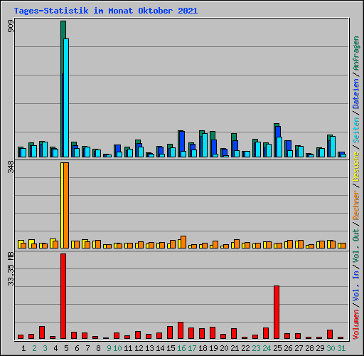Screen dimensions: 364x356
Task: Click day 8 on the x-axis
Action: pyautogui.click(x=98, y=348)
